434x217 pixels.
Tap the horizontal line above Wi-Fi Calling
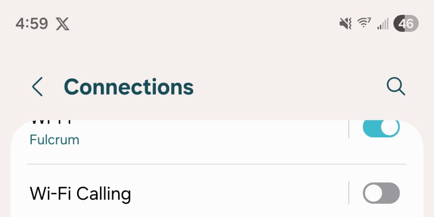tap(217, 164)
